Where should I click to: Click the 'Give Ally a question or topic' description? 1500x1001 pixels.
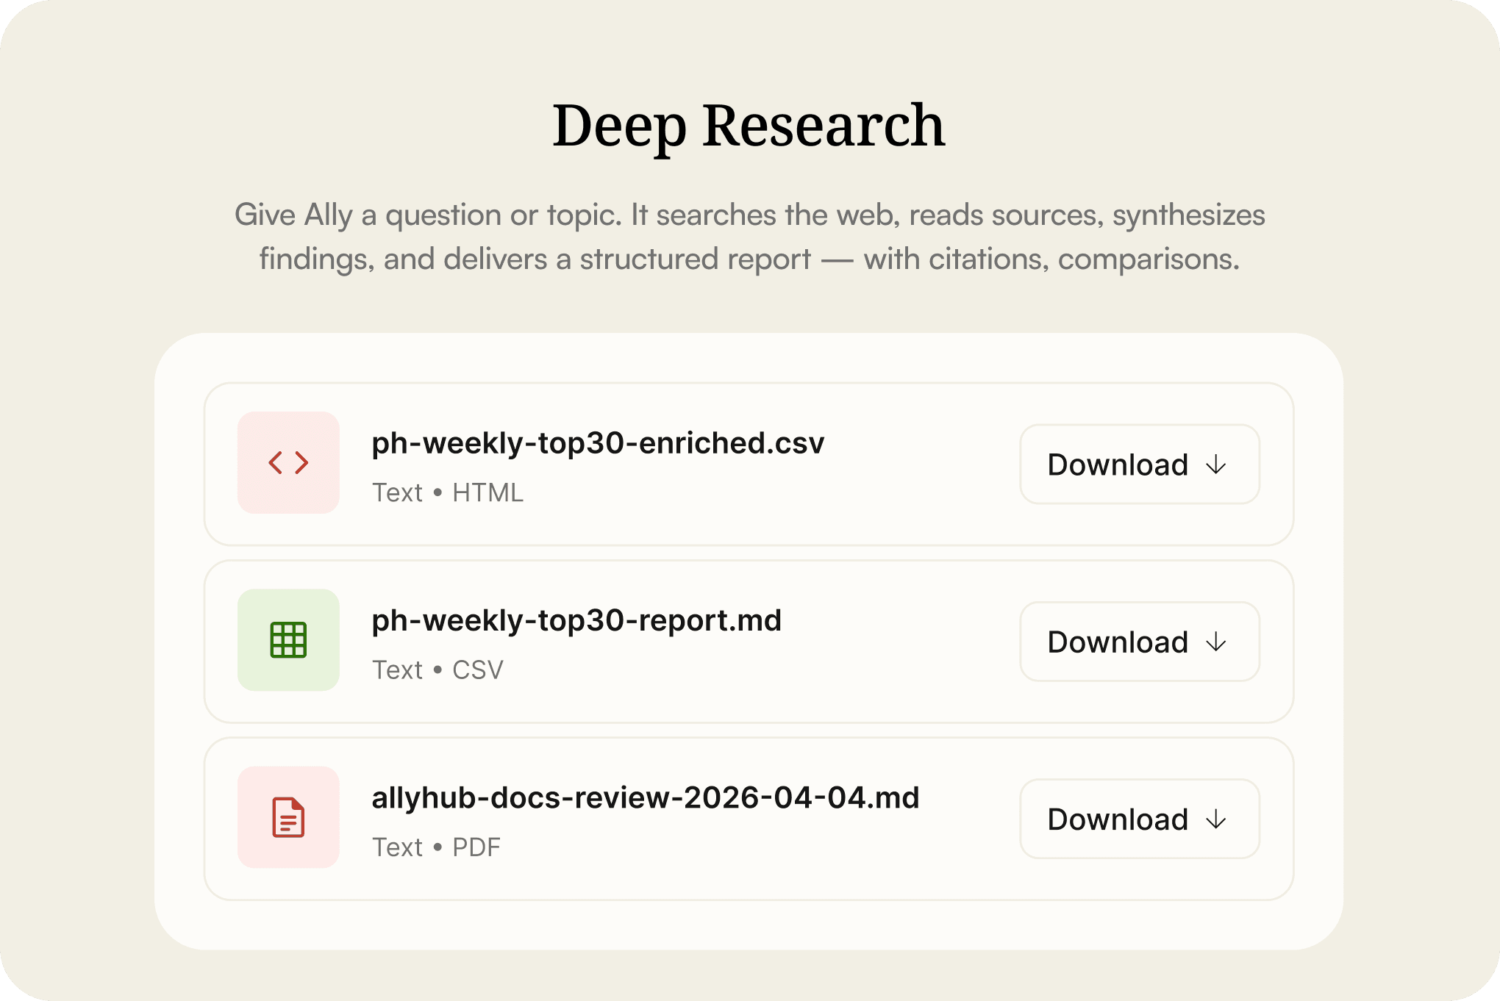coord(750,237)
